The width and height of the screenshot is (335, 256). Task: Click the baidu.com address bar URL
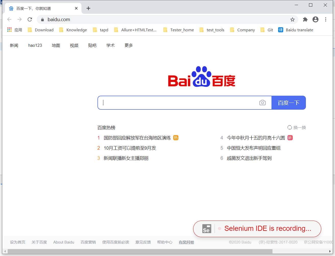pyautogui.click(x=59, y=20)
